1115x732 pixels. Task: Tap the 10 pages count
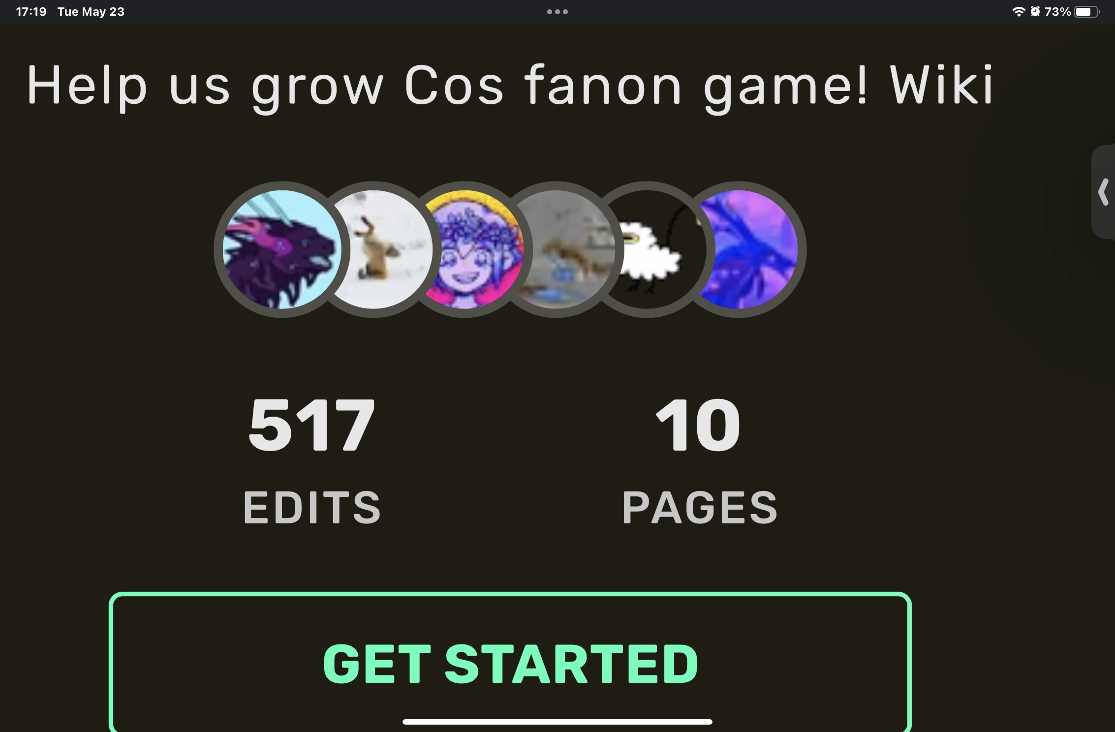[699, 425]
